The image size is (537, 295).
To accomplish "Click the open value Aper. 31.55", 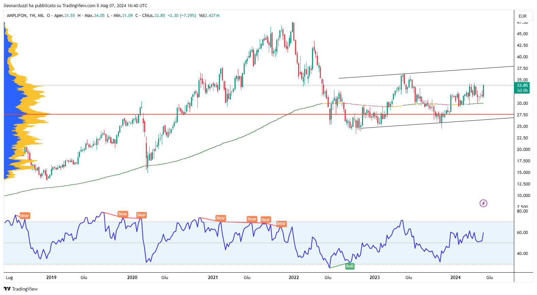I will tap(62, 16).
